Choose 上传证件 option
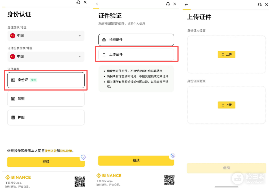This screenshot has width=269, height=189. (x=136, y=55)
